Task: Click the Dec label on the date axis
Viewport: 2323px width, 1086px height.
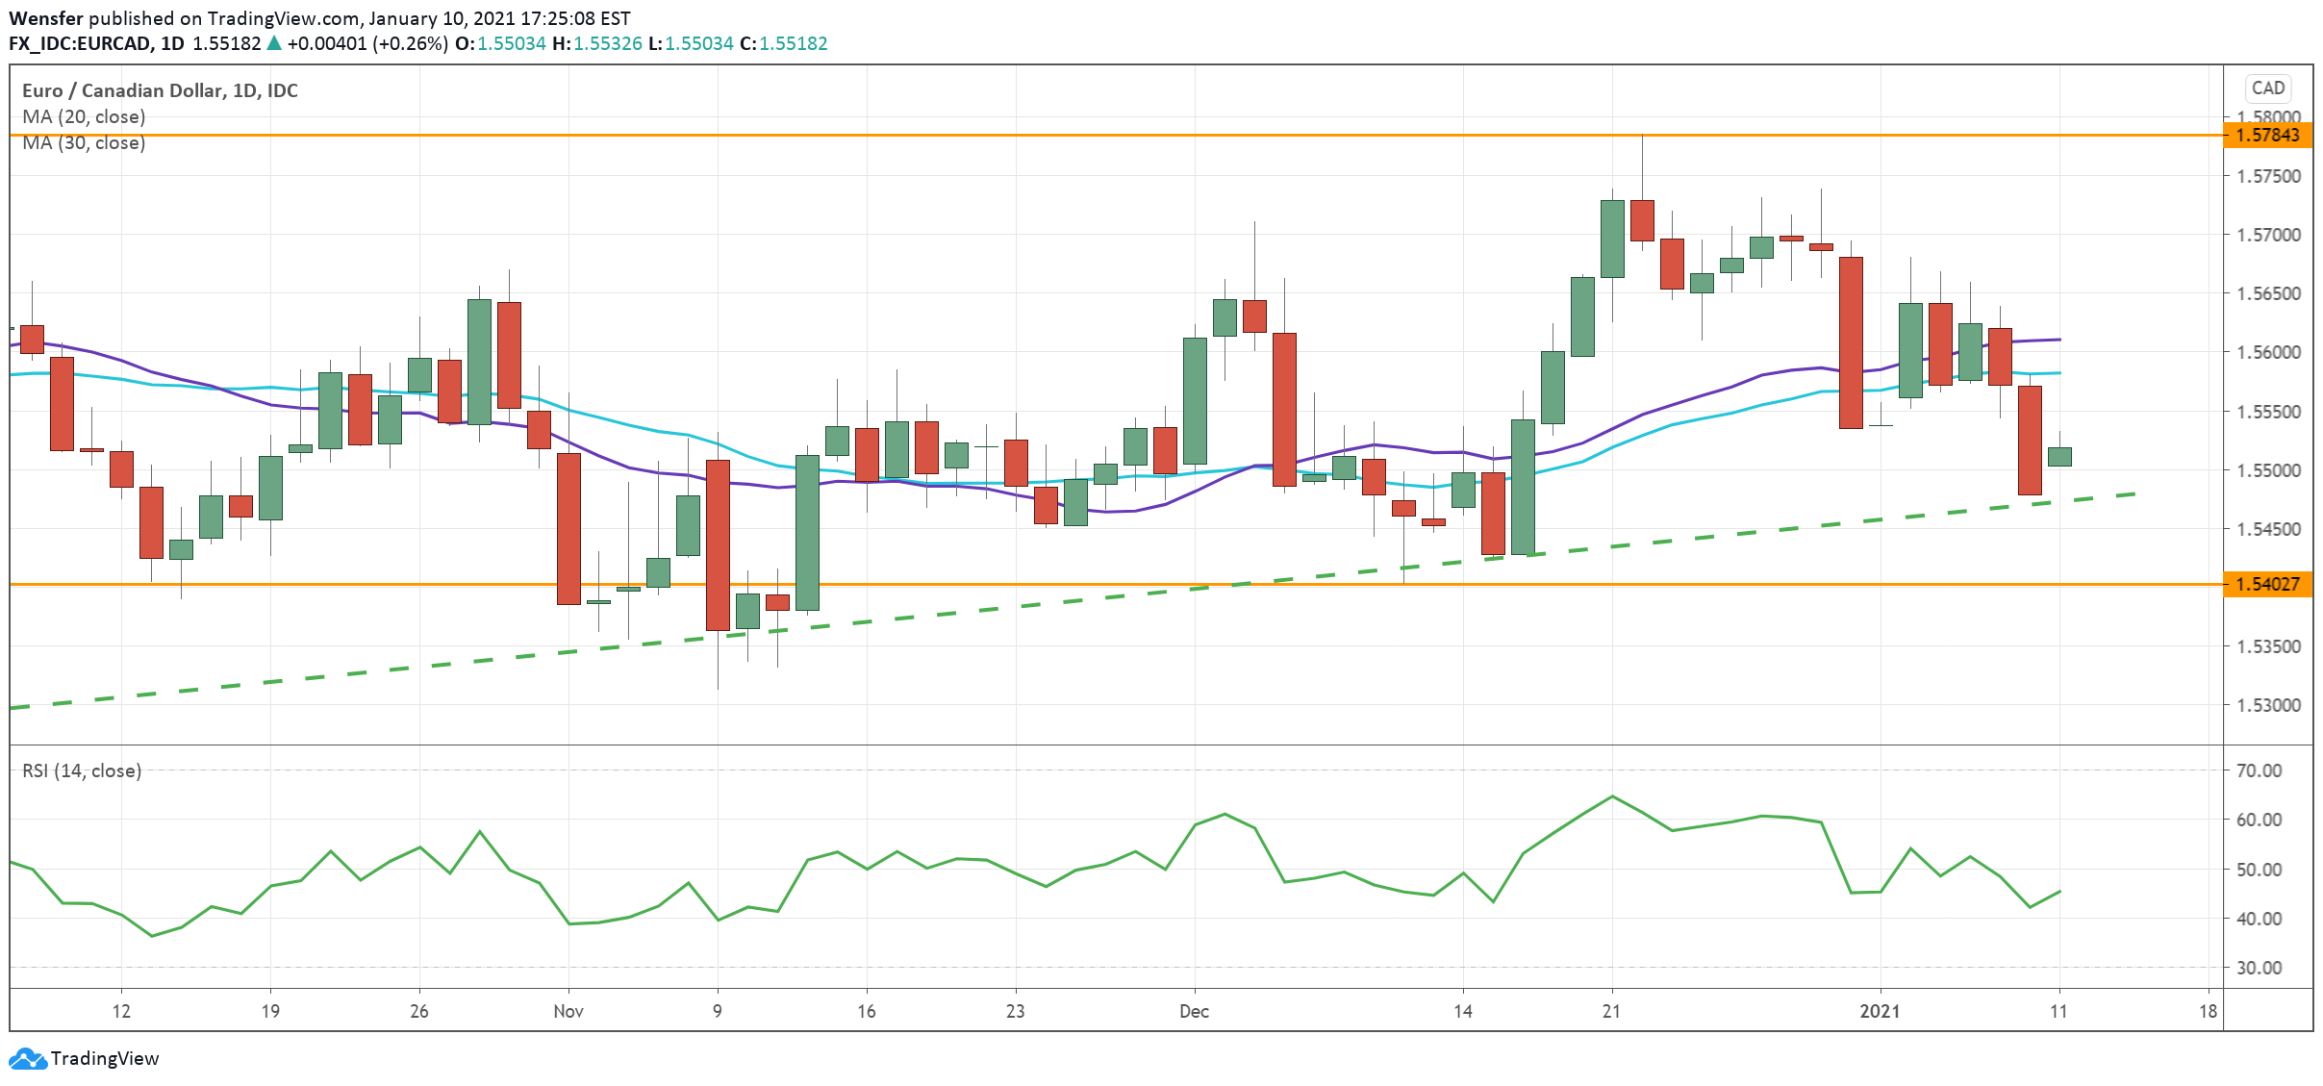Action: click(1194, 1011)
